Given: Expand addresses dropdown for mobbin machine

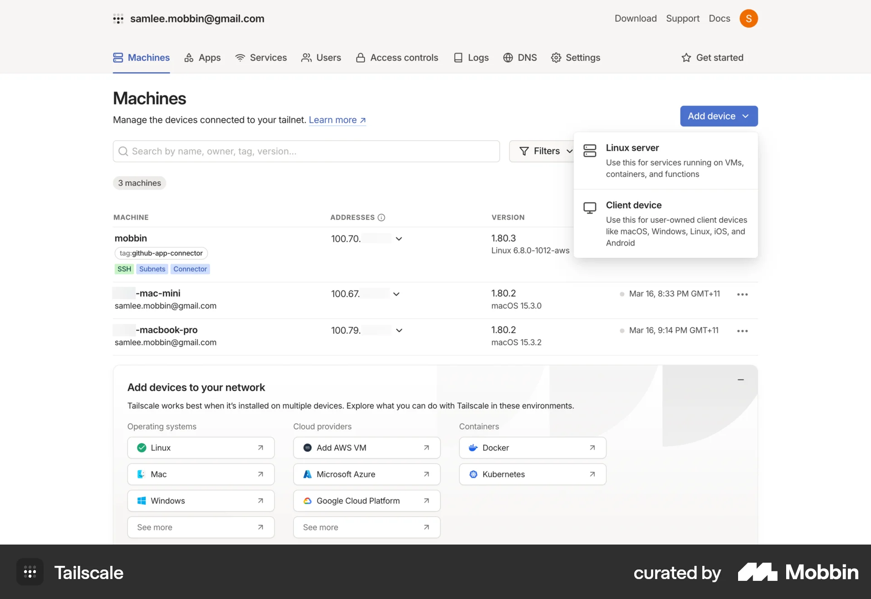Looking at the screenshot, I should click(x=399, y=239).
